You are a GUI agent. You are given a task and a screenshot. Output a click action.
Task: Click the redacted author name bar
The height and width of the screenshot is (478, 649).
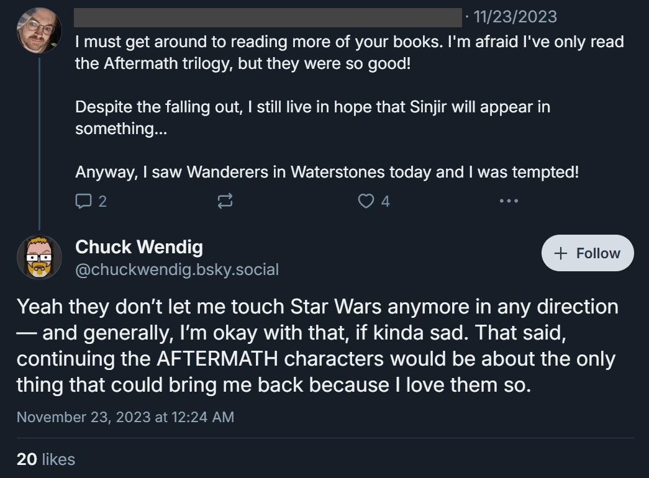pos(268,17)
